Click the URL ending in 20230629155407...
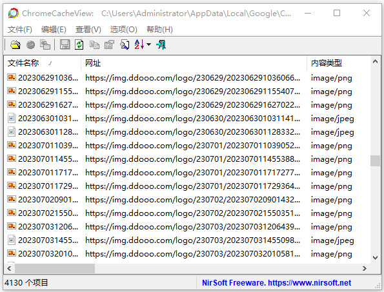 click(192, 92)
